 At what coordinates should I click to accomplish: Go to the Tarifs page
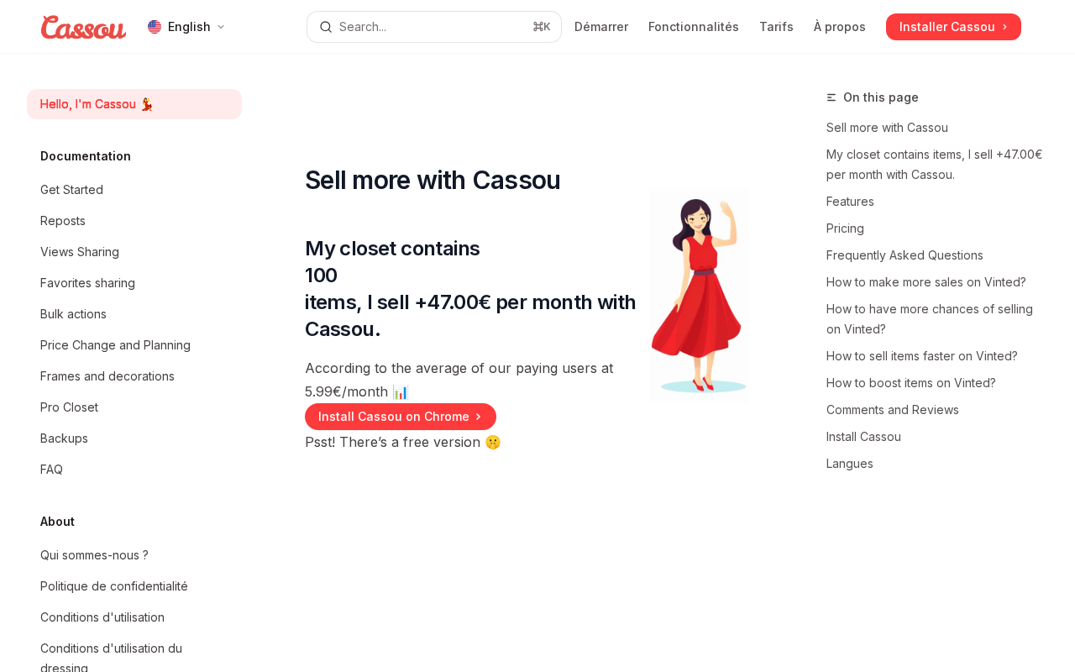click(776, 27)
